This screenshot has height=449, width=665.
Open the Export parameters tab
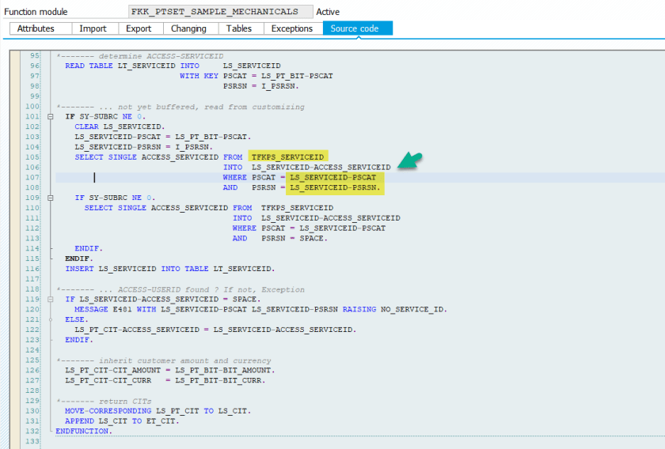(x=139, y=28)
